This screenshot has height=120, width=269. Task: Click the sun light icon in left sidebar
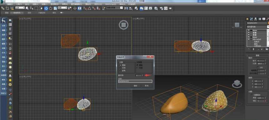(x=10, y=80)
